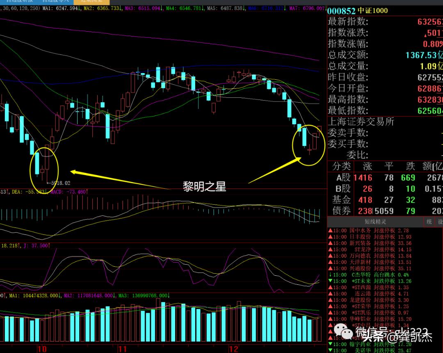Click the MA5: 6487.838 indicator label

coord(226,8)
